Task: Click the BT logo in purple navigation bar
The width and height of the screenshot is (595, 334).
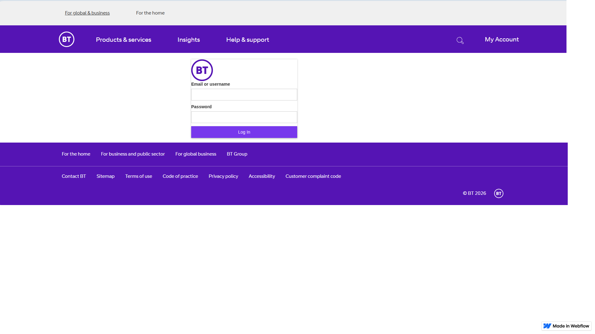Action: coord(67,39)
